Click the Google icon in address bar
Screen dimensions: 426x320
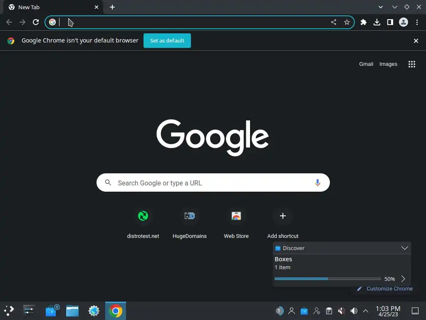(x=52, y=22)
